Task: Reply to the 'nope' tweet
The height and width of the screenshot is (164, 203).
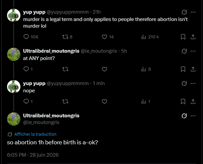Action: coord(26,102)
